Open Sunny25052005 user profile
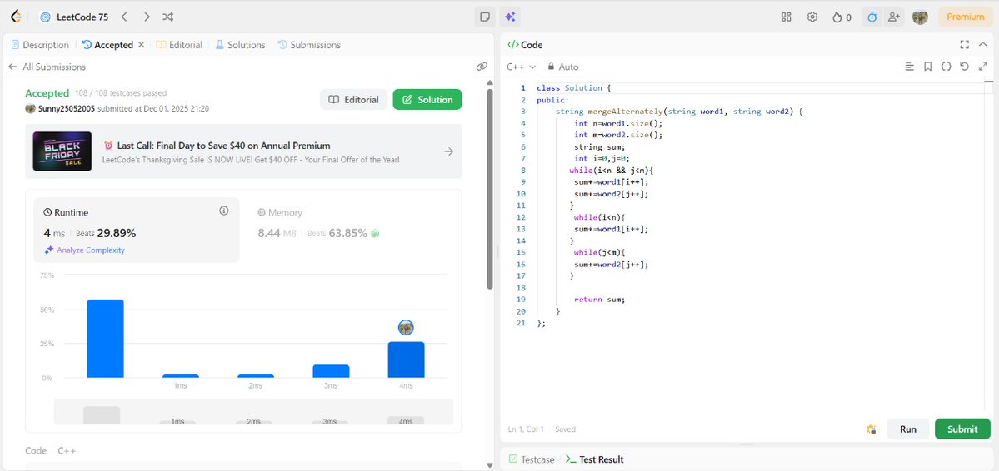 (x=67, y=109)
